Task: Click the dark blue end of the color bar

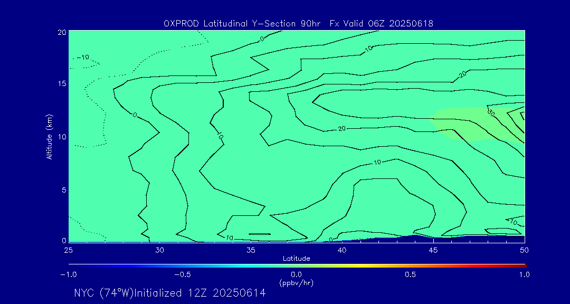Action: click(x=74, y=265)
